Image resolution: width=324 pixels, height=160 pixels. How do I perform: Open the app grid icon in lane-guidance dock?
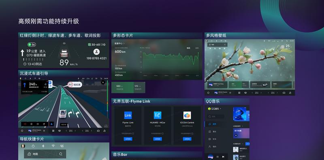[53, 131]
